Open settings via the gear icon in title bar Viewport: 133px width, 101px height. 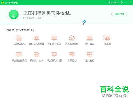(121, 3)
